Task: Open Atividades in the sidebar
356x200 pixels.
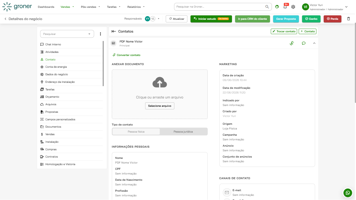Action: coord(71,52)
